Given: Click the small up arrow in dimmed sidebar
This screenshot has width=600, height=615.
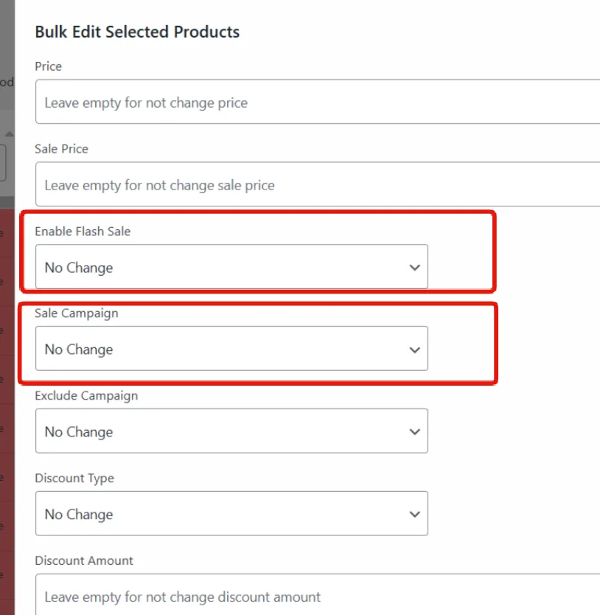Looking at the screenshot, I should [x=10, y=134].
